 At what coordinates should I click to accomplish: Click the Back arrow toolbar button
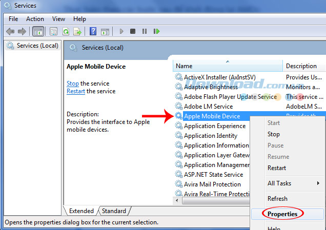click(10, 32)
